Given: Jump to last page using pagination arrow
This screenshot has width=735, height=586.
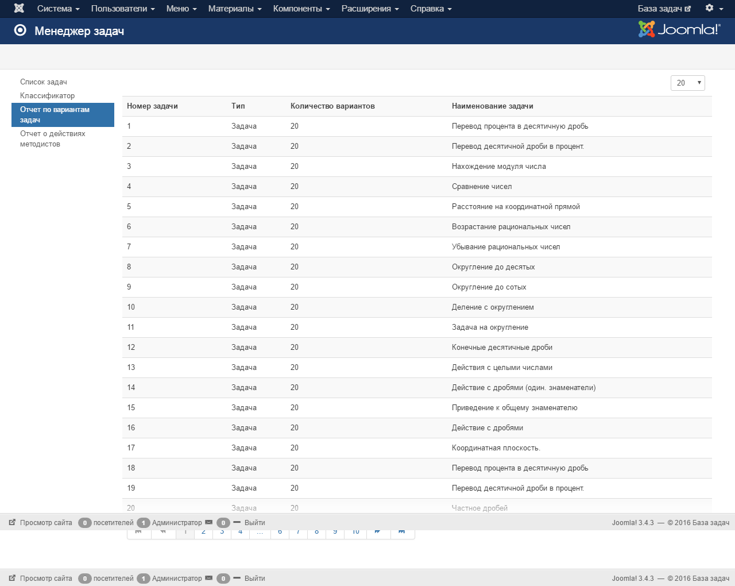Looking at the screenshot, I should pos(402,533).
